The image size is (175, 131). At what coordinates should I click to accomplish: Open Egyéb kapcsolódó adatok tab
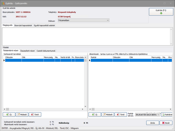click(44, 25)
